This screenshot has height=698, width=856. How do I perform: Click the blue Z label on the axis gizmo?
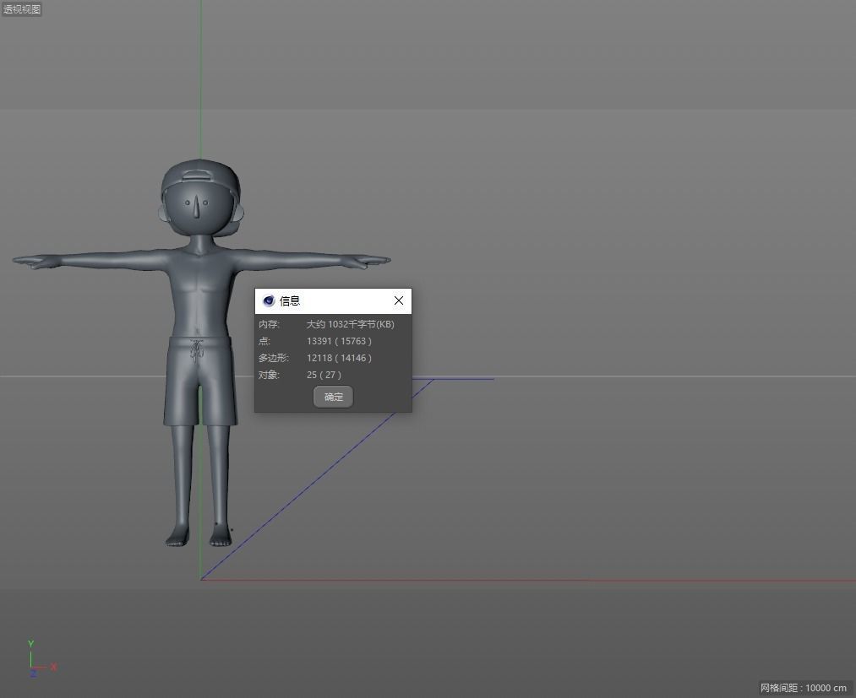pyautogui.click(x=33, y=673)
